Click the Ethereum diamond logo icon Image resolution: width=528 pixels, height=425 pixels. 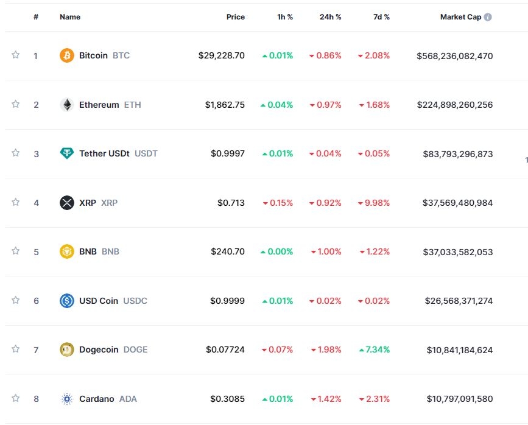(67, 105)
